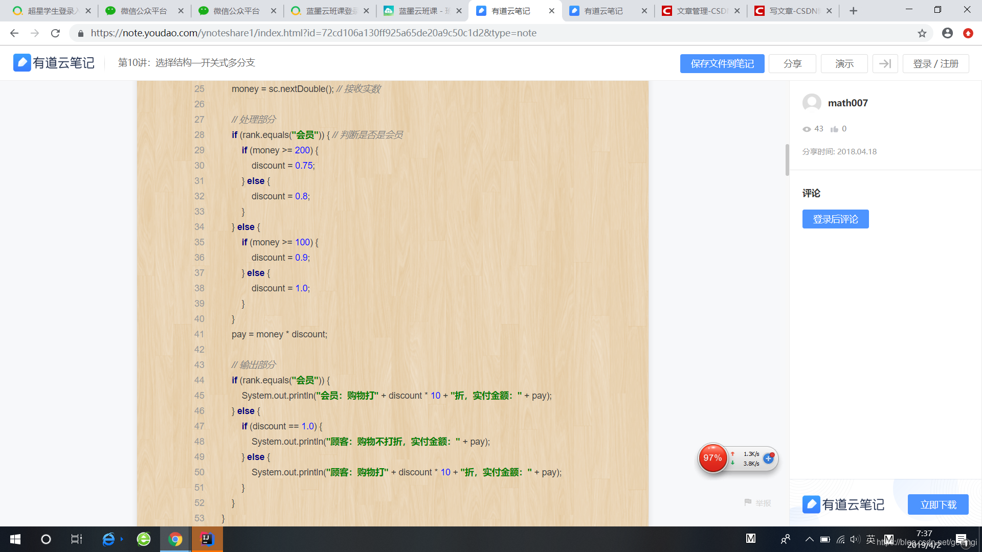Click 登录 / 注册 button

[935, 63]
